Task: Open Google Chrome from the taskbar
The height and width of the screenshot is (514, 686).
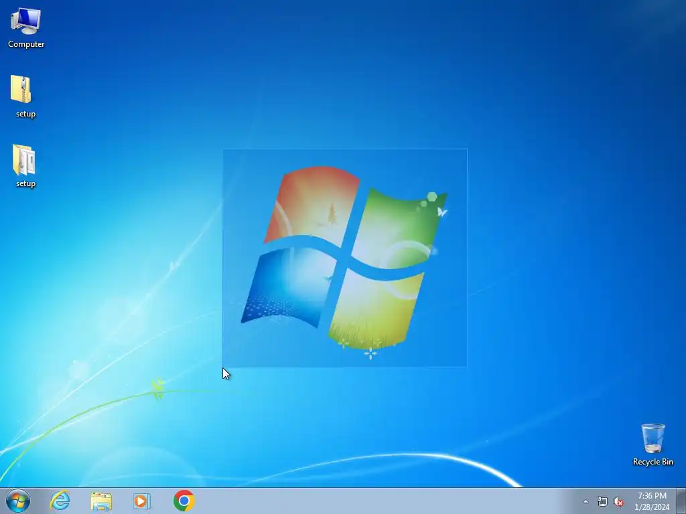Action: pos(184,501)
